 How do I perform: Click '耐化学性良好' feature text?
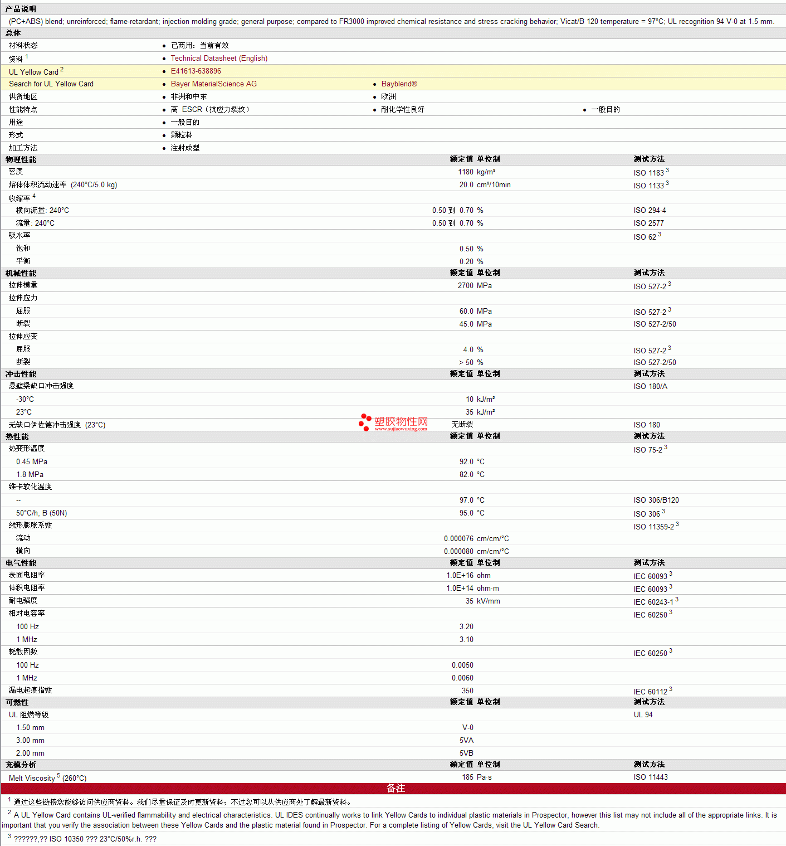pos(403,109)
